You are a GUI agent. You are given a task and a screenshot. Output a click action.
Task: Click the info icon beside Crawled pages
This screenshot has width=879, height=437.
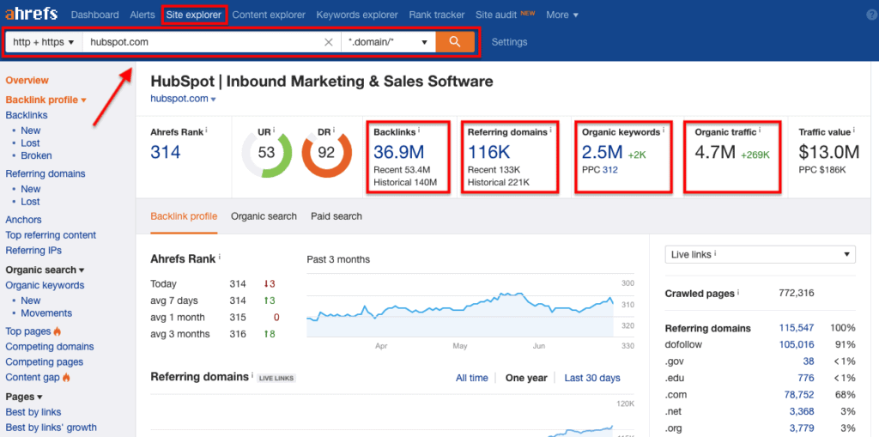pyautogui.click(x=738, y=292)
